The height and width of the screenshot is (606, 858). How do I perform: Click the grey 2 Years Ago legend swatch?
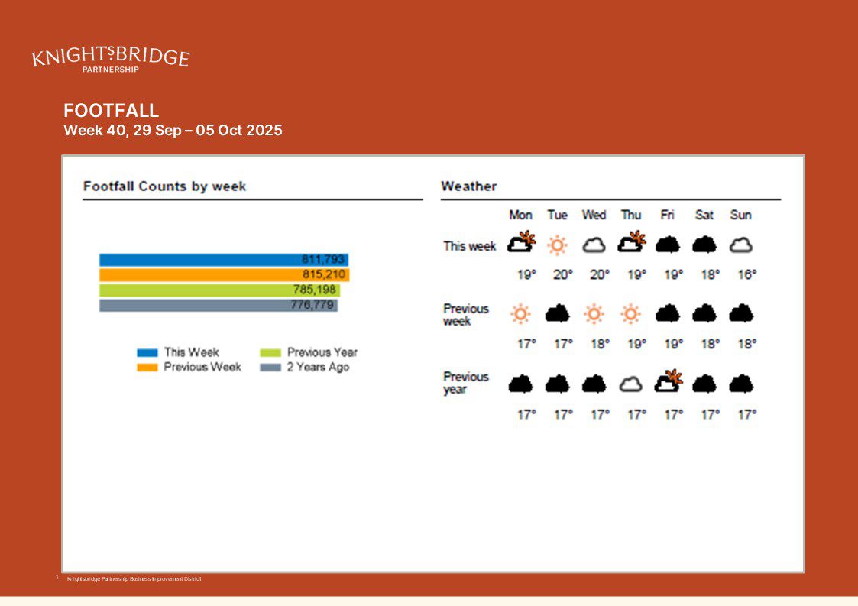(x=270, y=368)
